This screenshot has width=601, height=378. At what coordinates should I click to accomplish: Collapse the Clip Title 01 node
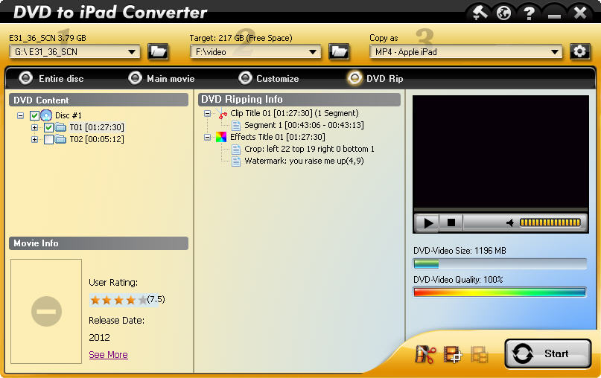[x=207, y=113]
